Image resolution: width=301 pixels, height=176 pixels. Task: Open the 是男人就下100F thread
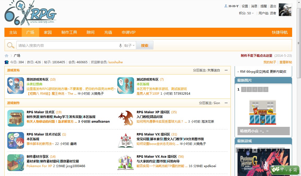tap(148, 93)
